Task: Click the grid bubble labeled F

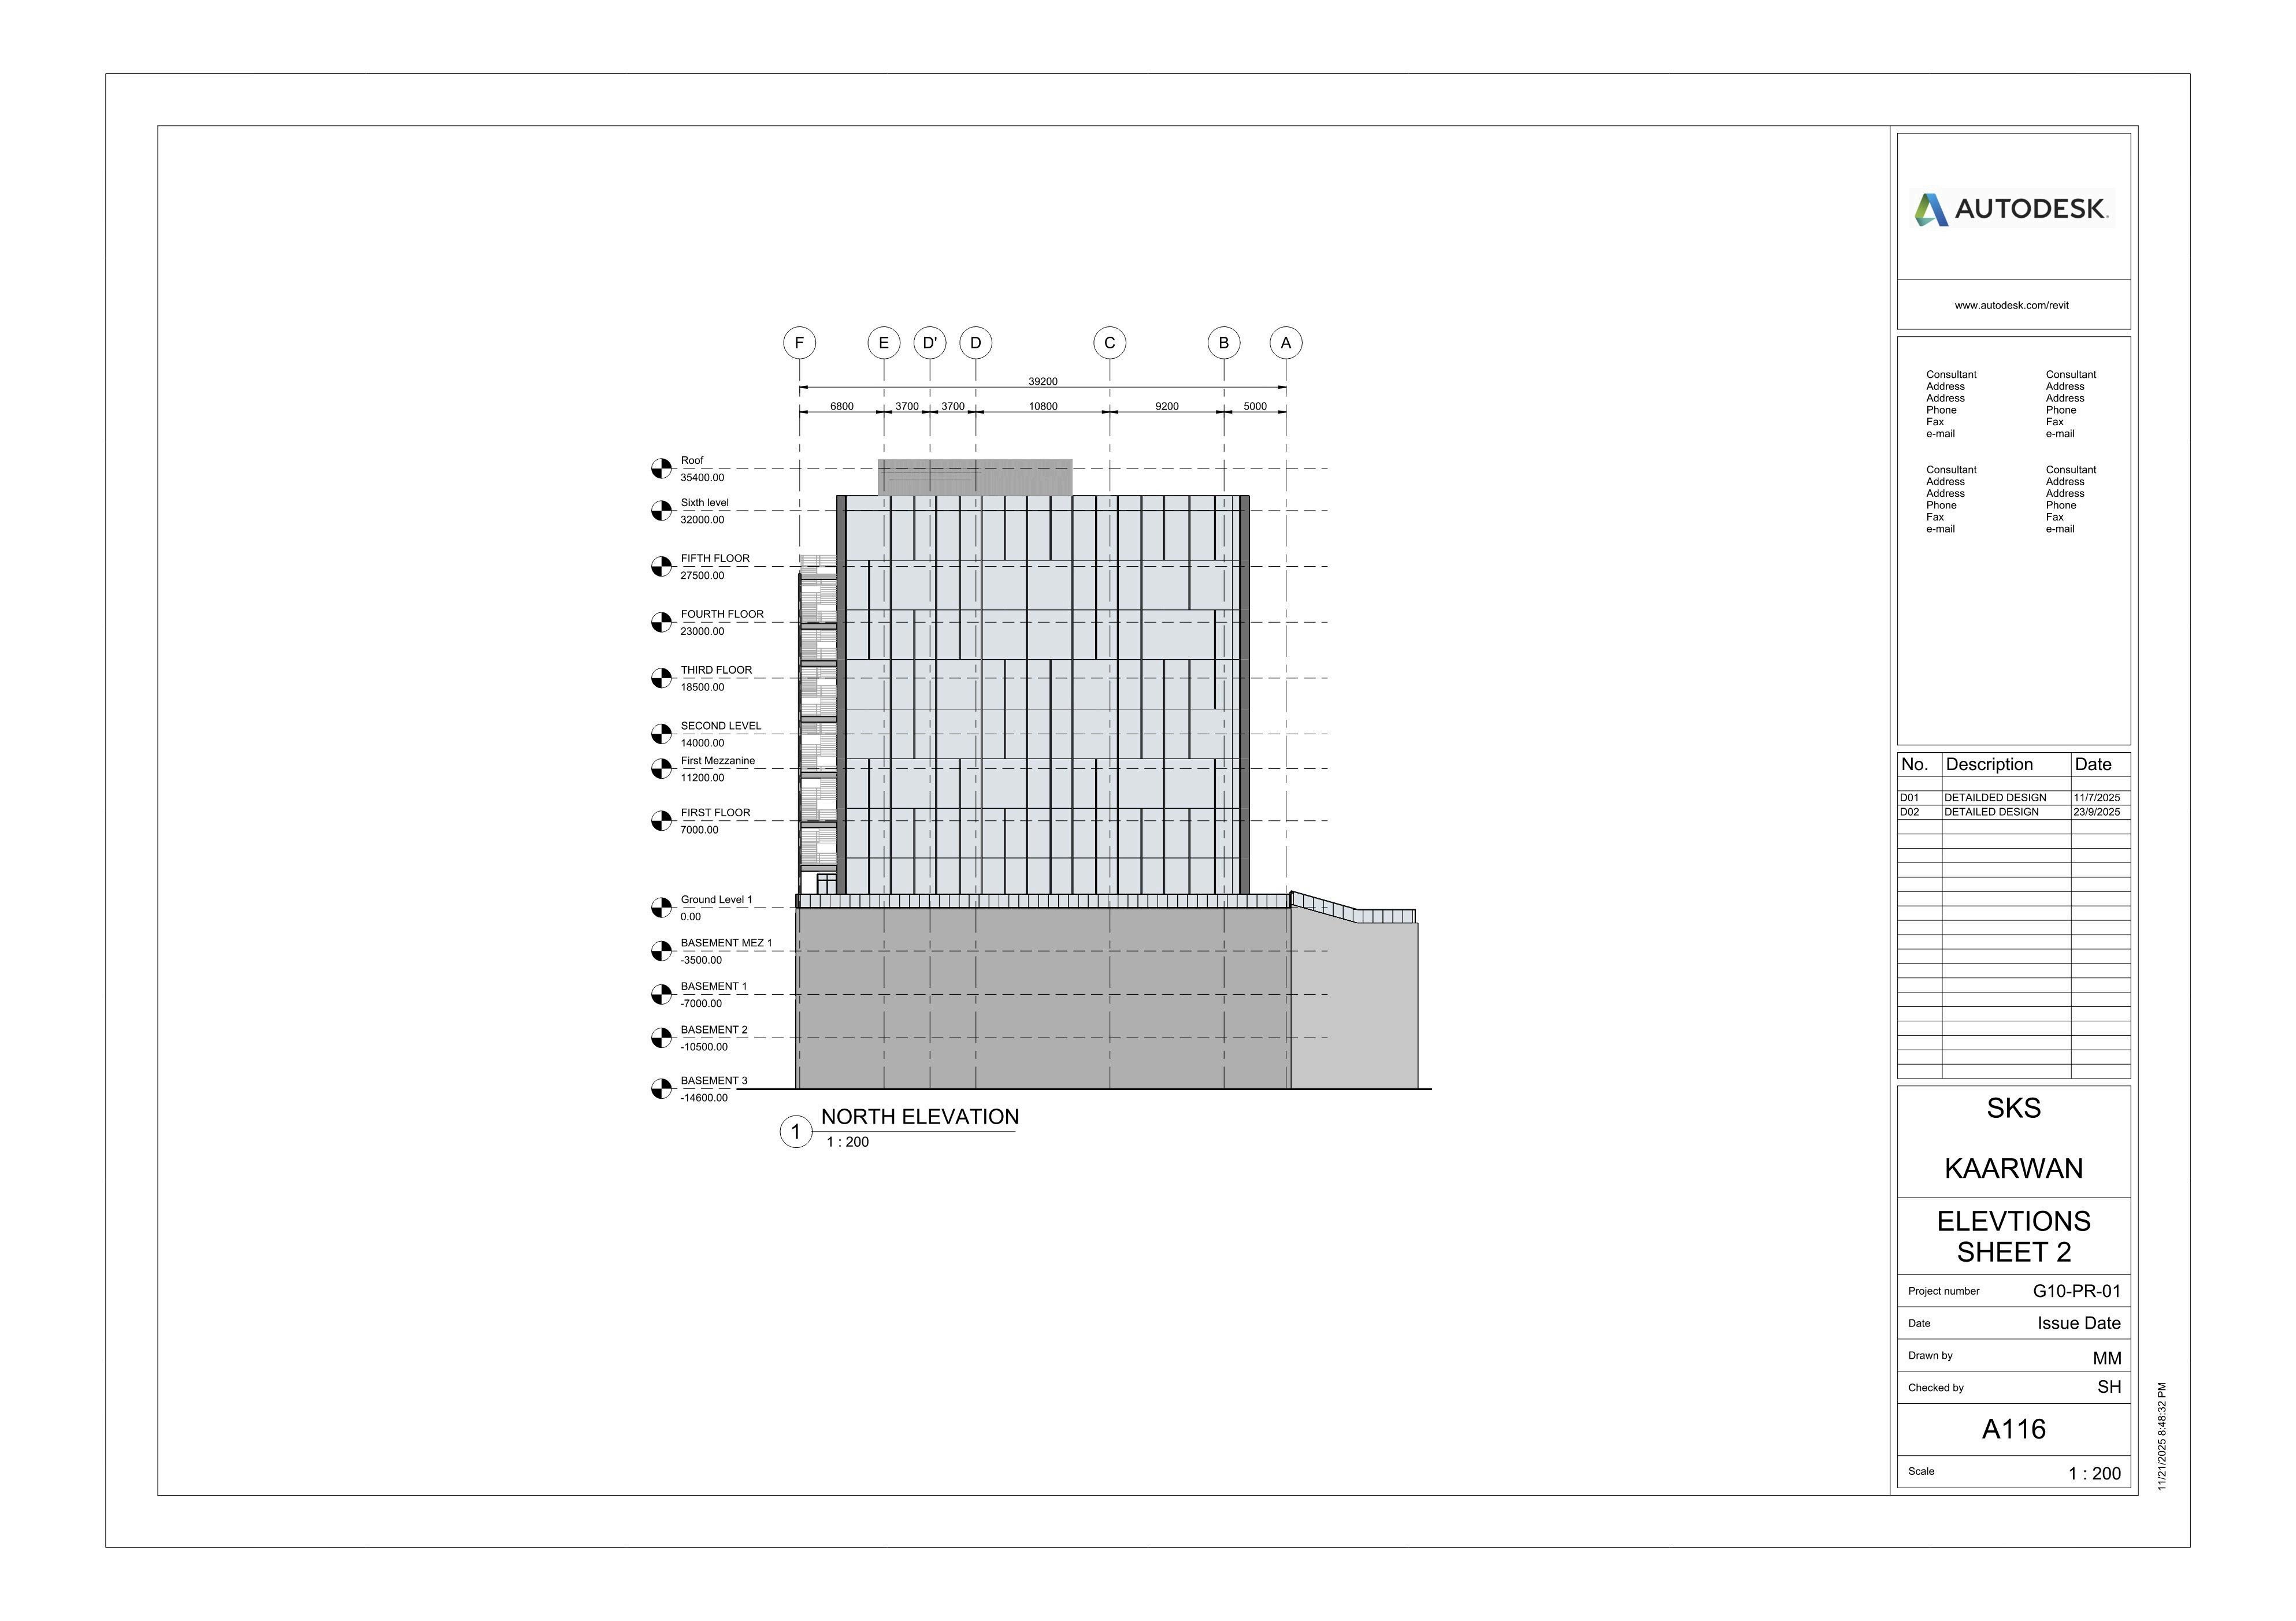Action: pyautogui.click(x=799, y=343)
